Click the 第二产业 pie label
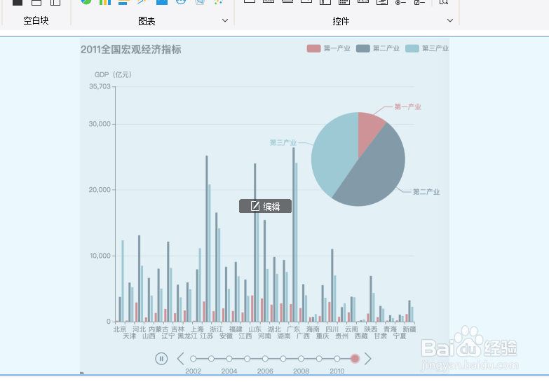The image size is (549, 384). point(426,192)
